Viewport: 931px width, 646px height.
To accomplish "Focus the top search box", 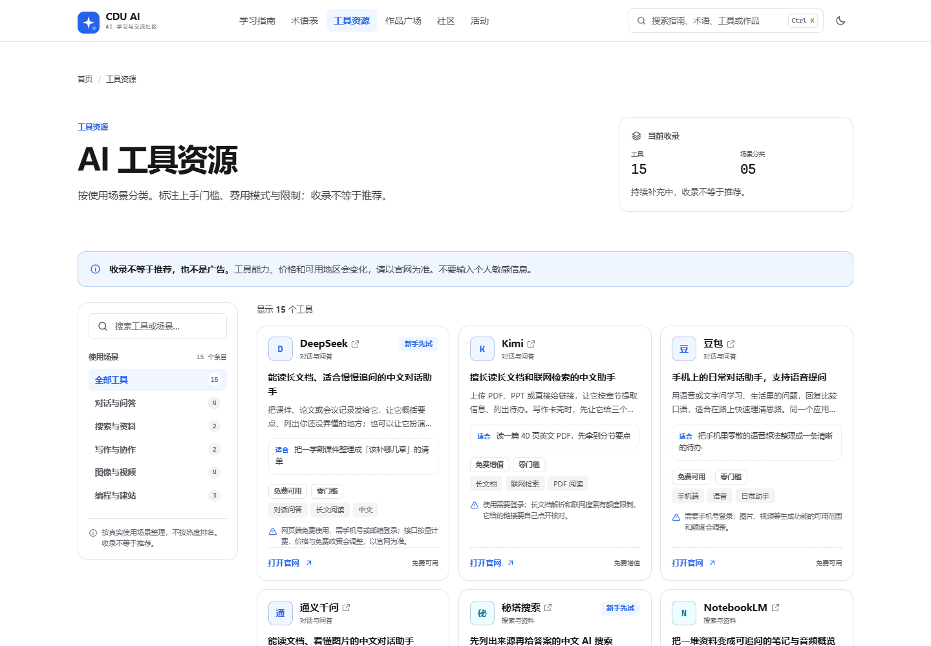I will pos(725,21).
